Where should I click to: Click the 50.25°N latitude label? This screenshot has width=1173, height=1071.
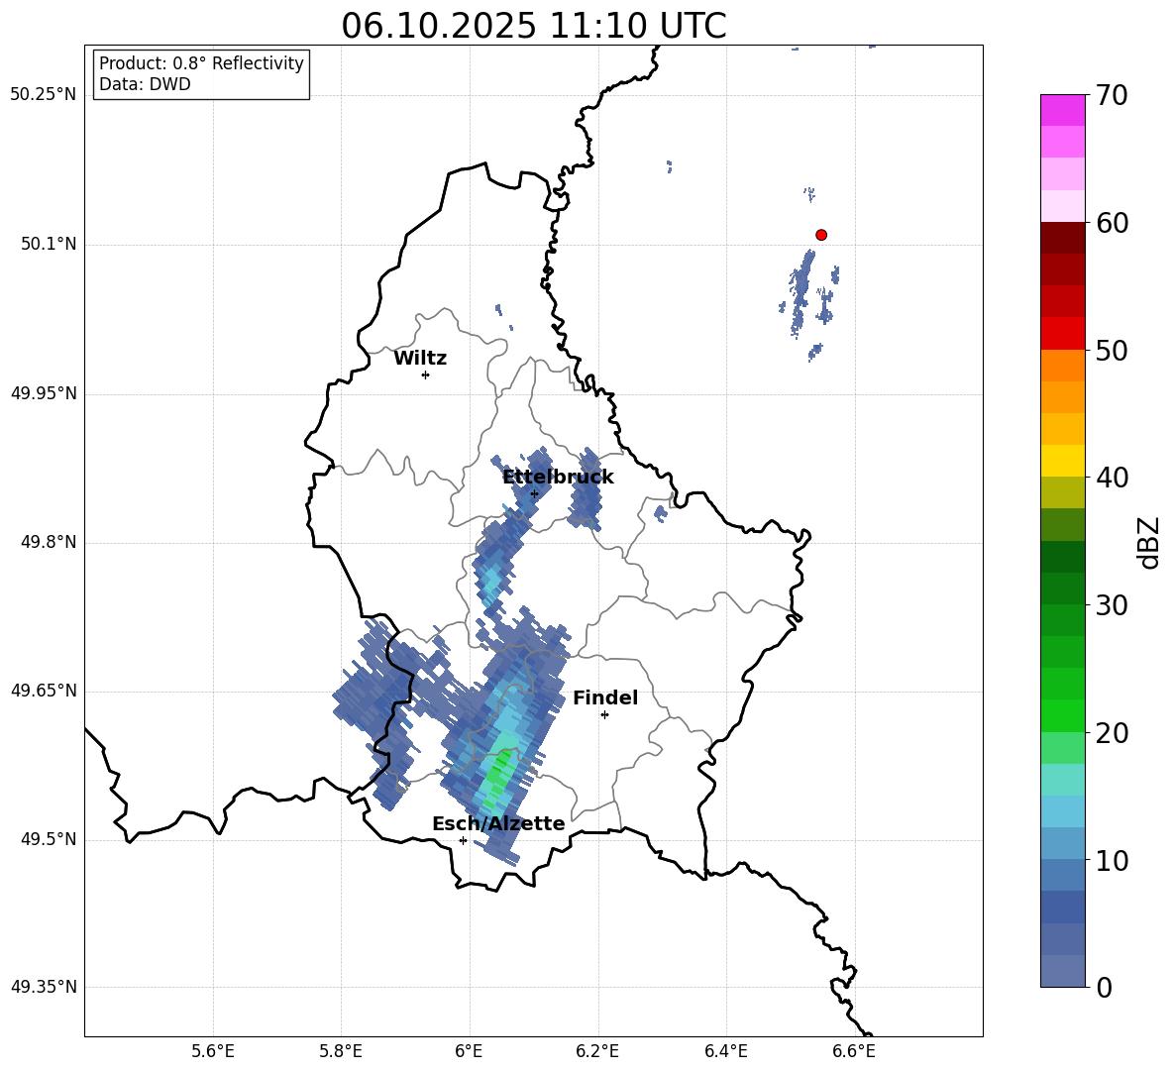43,95
